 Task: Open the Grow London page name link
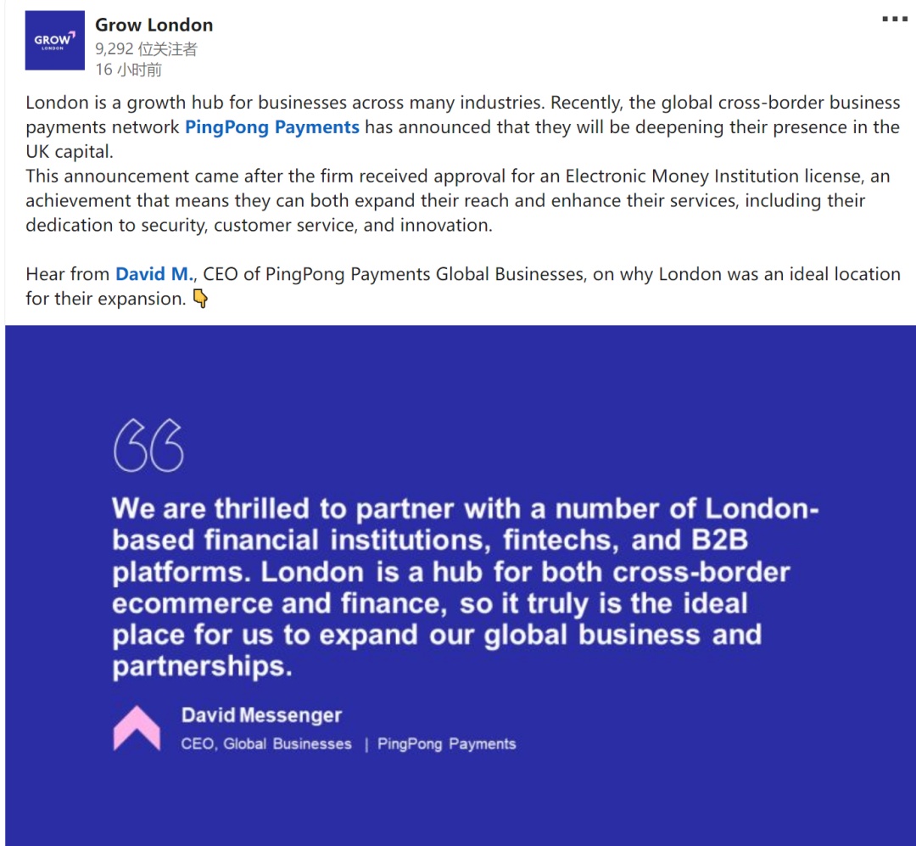point(154,25)
